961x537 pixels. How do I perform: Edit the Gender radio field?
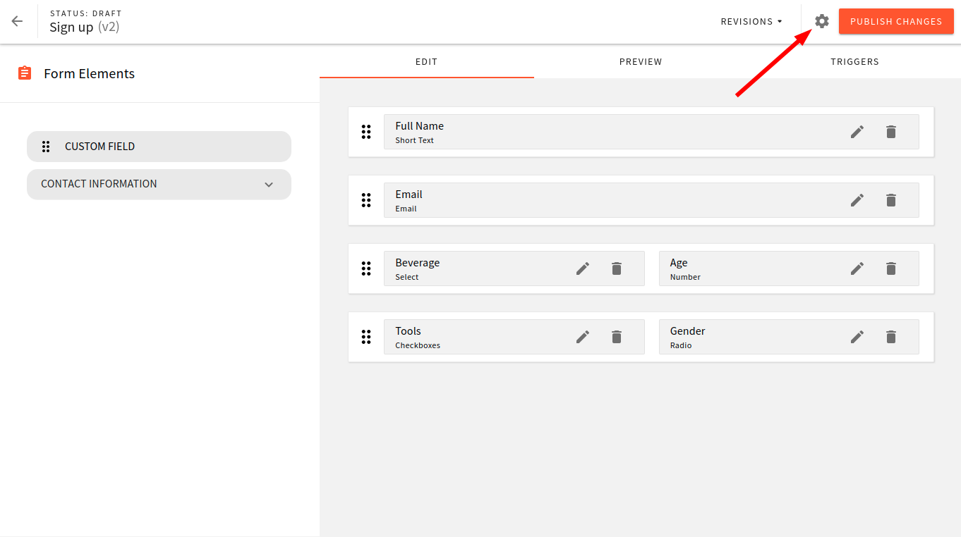point(857,337)
